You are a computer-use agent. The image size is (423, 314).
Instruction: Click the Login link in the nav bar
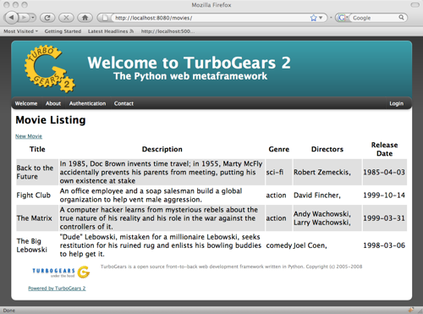coord(396,103)
